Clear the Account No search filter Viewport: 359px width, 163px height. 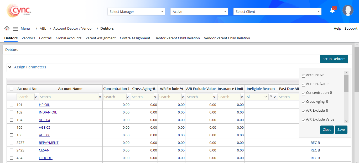coord(36,97)
